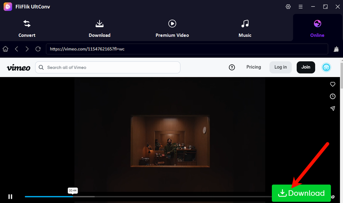Close the FliFlik UltConv window
The width and height of the screenshot is (343, 203).
tap(337, 7)
